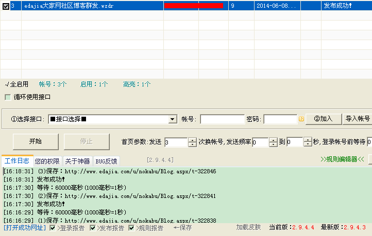The image size is (372, 236).
Task: Click the ←保存 save link
Action: [182, 228]
